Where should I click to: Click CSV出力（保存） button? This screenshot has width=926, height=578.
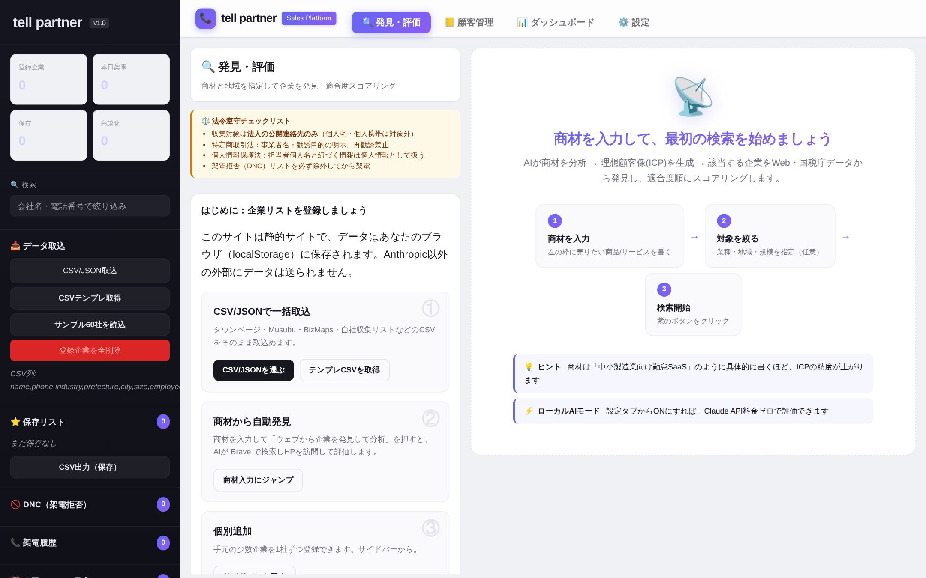[x=90, y=467]
